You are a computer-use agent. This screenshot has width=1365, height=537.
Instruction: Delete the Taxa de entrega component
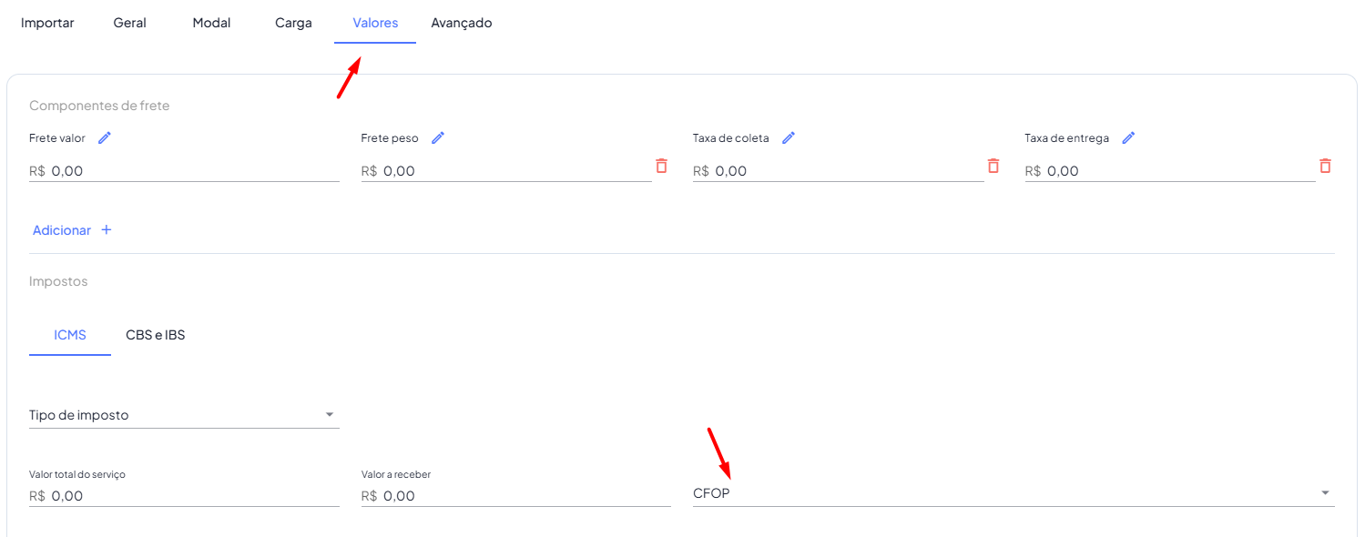click(1325, 166)
